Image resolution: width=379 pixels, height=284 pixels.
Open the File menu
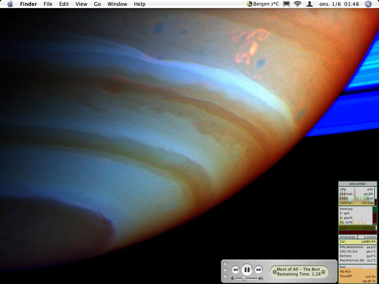point(48,4)
